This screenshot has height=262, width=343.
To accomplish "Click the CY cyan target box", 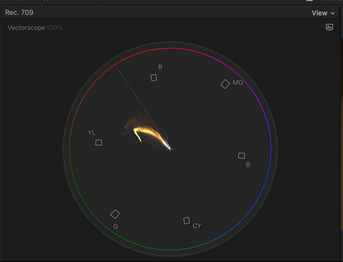I will click(186, 221).
